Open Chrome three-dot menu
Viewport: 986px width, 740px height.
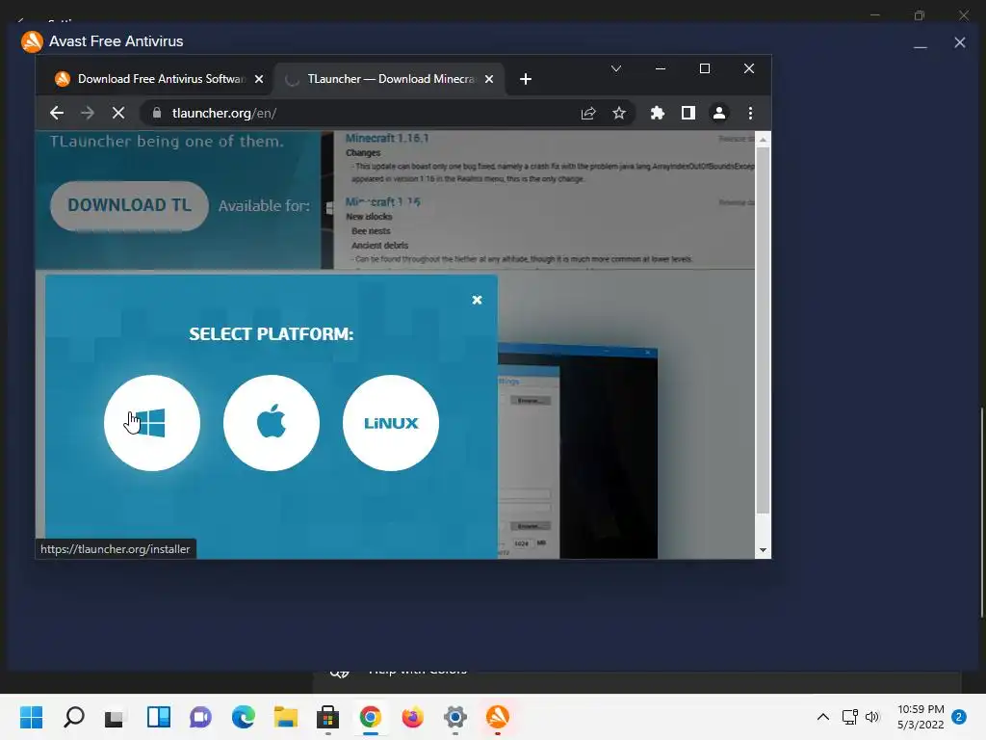750,114
